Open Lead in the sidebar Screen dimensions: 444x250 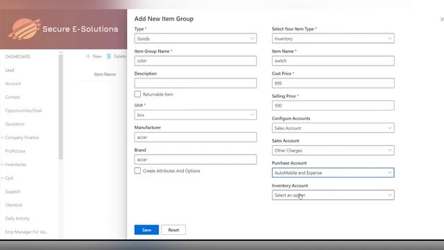tap(10, 70)
